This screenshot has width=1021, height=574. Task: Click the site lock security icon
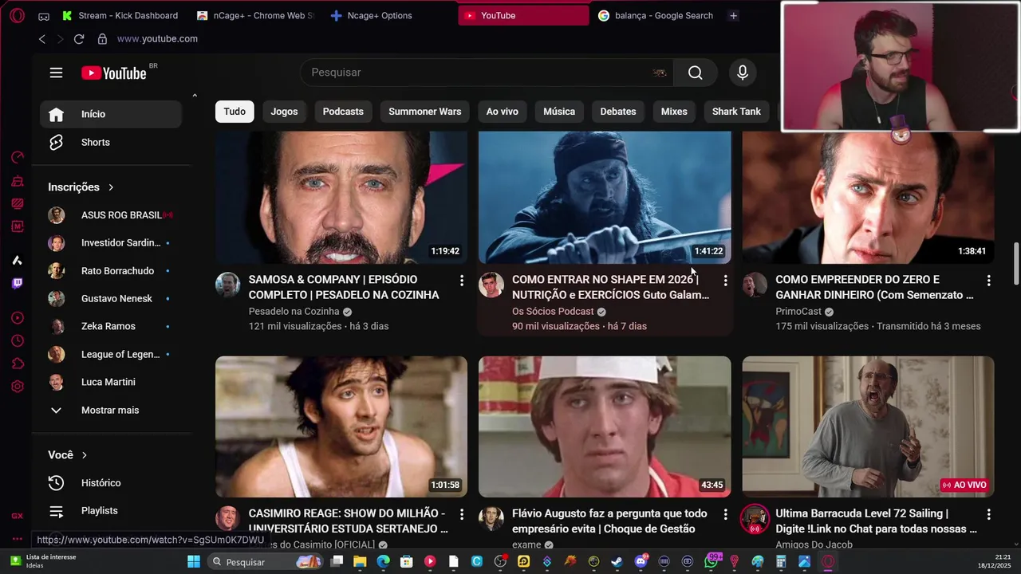tap(102, 39)
